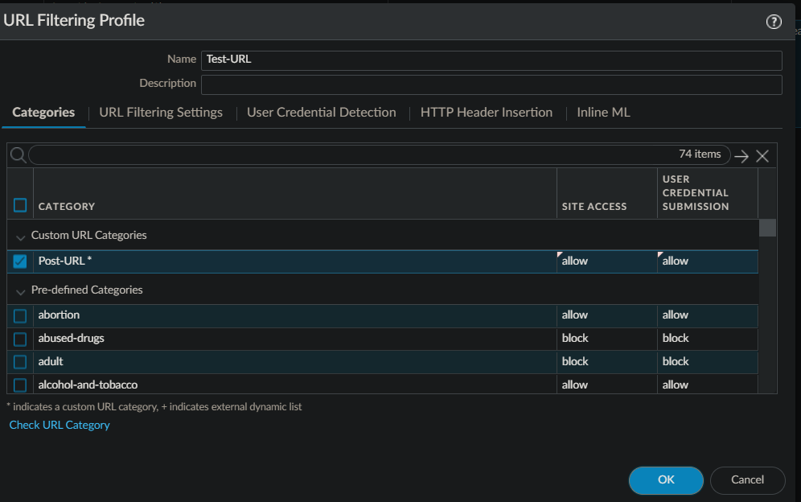Change Site Access value for alcohol-and-tobacco
The height and width of the screenshot is (502, 801).
pos(606,385)
